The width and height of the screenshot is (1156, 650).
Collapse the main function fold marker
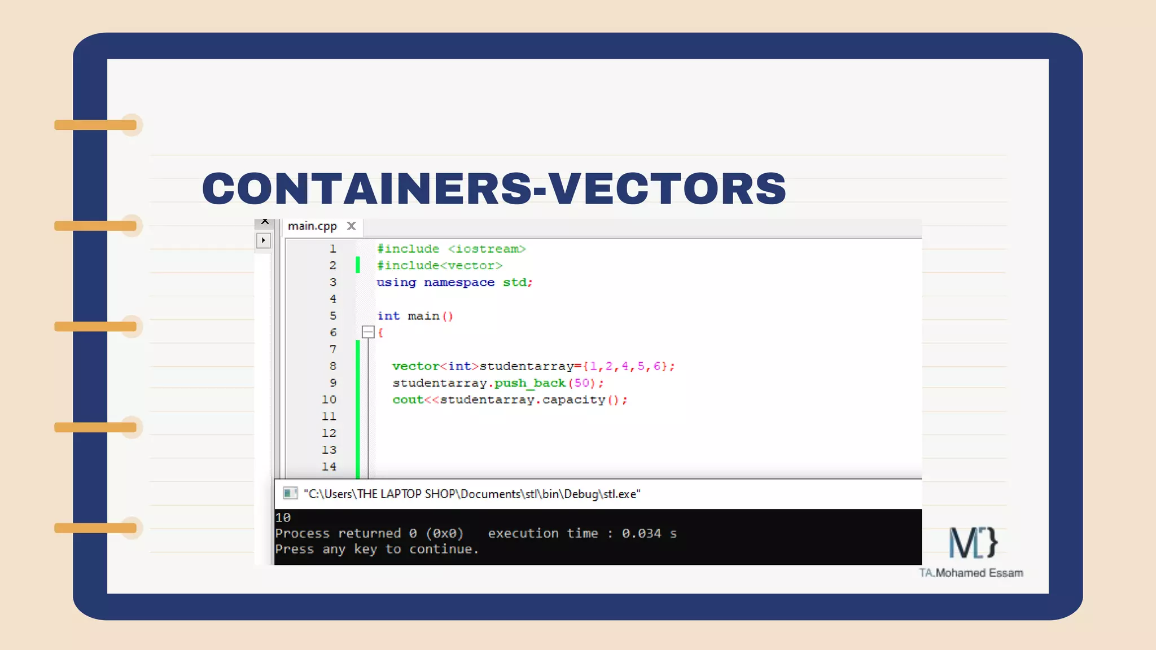[x=368, y=332]
